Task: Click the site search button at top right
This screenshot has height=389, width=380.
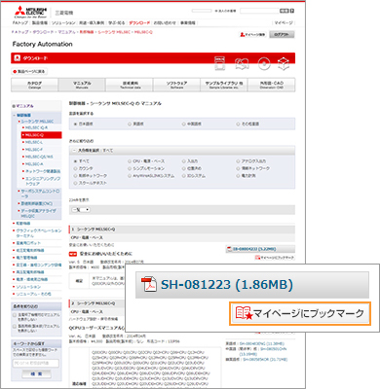Action: pos(285,11)
